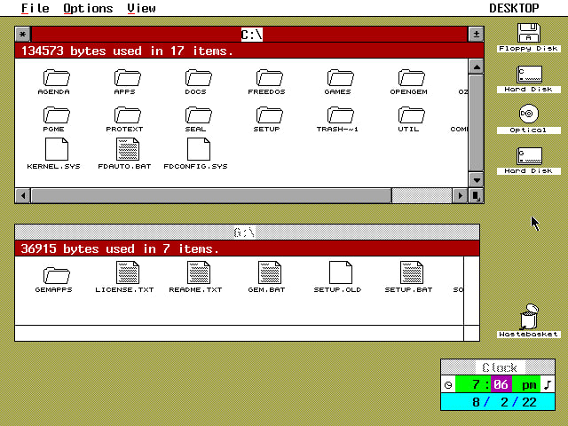Click the minutes field in the Clock
The image size is (568, 426).
pyautogui.click(x=501, y=384)
